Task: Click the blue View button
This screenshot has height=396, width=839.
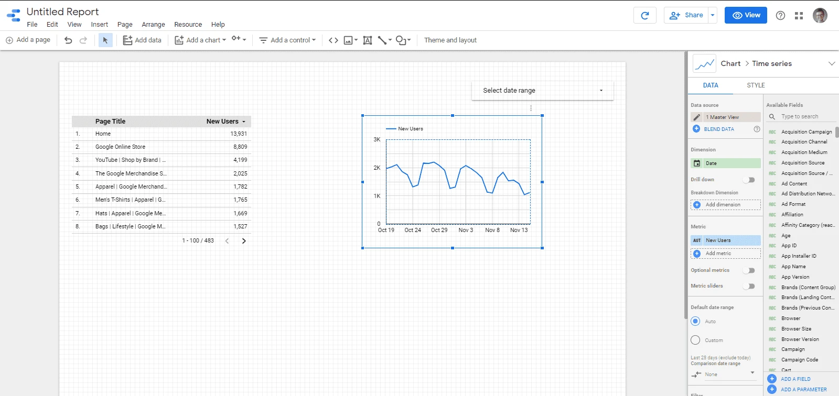Action: coord(746,15)
